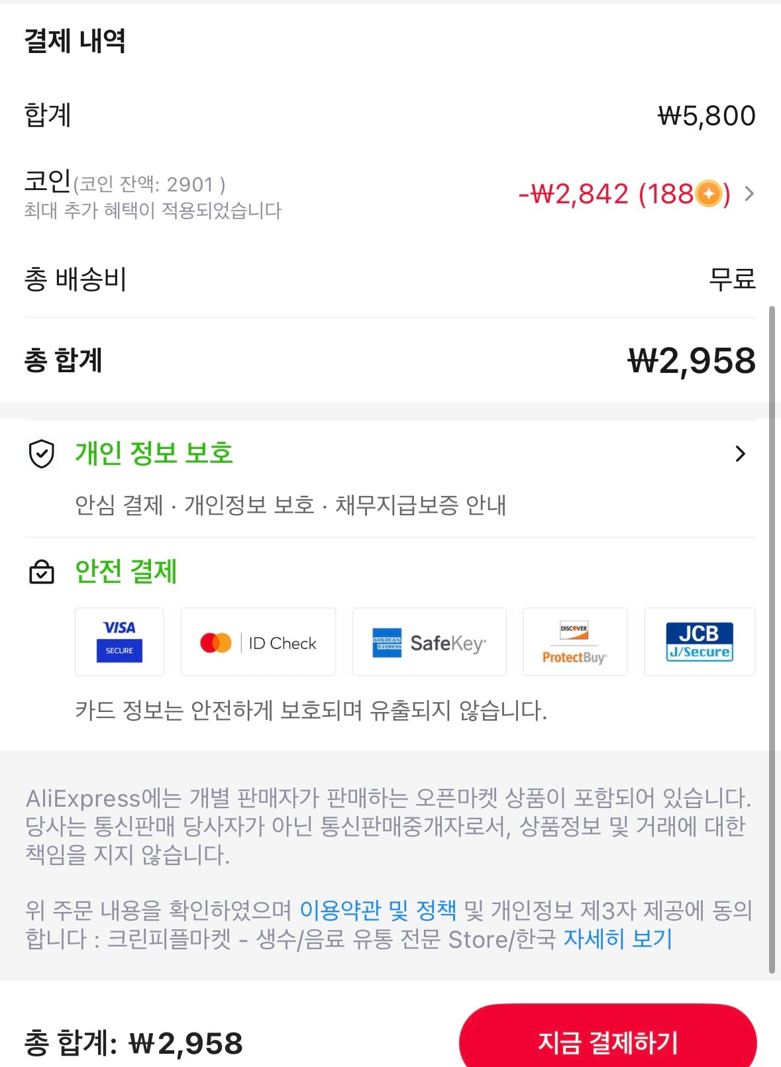Open 개인 정보 보호 details arrow

click(x=740, y=454)
